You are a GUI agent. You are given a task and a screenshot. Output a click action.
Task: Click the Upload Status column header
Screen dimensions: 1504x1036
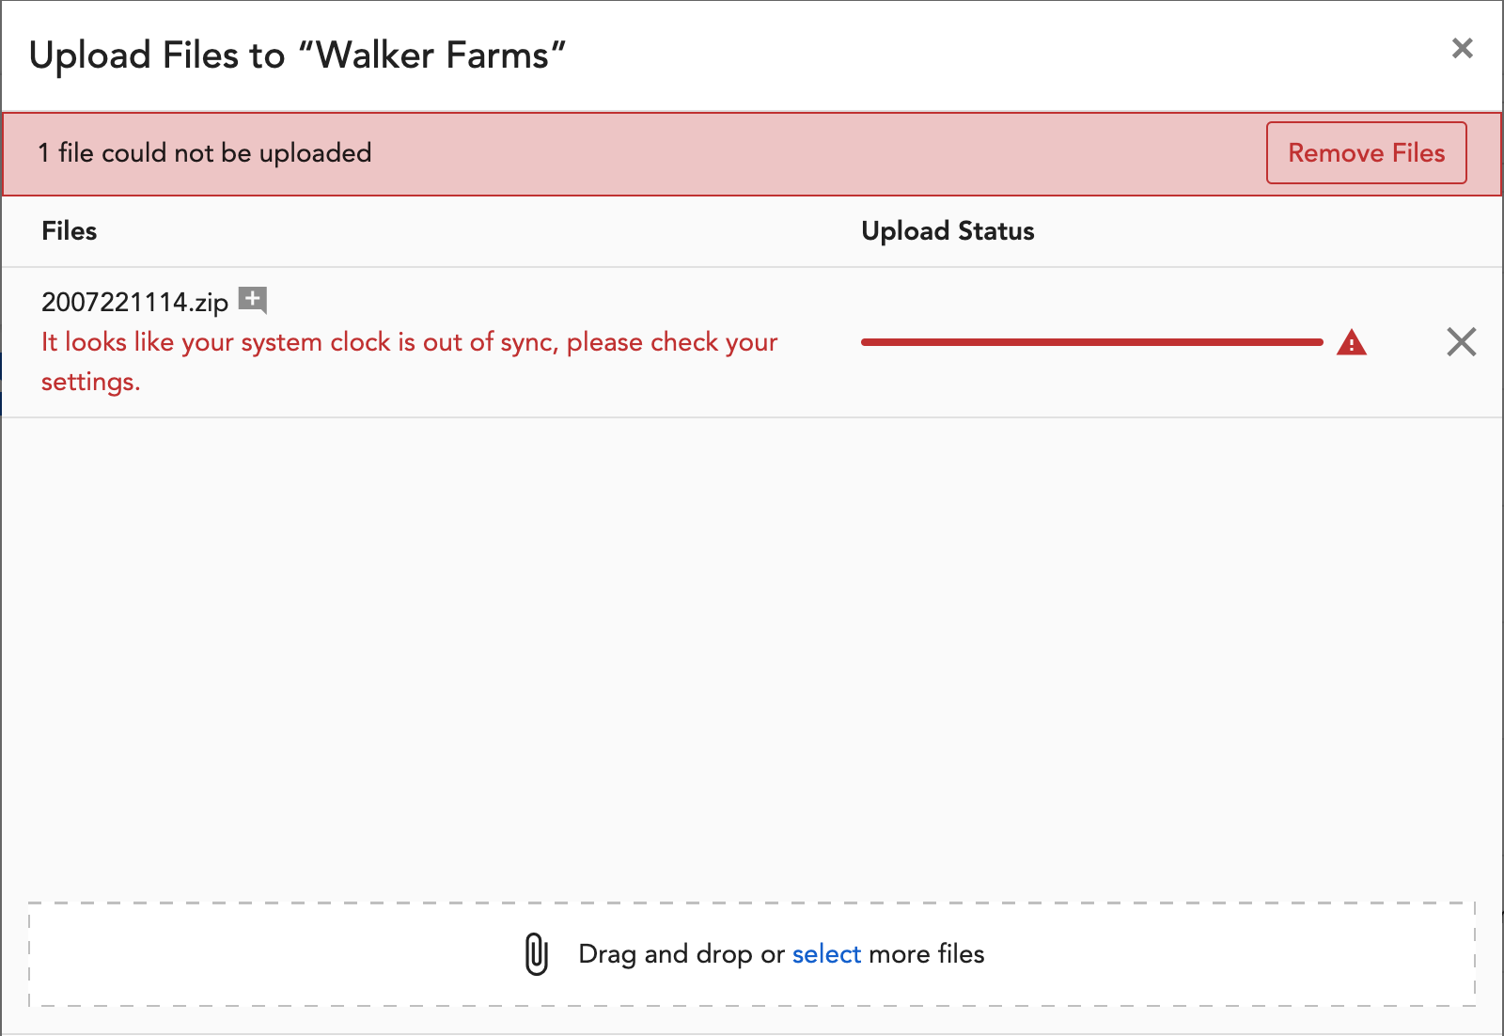pyautogui.click(x=948, y=230)
